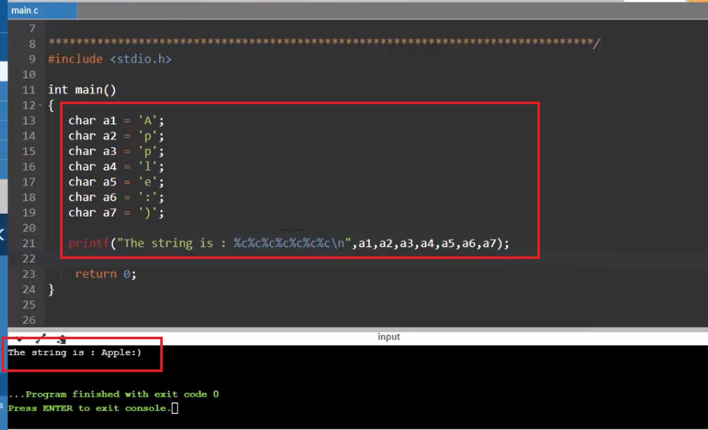708x430 pixels.
Task: Open the dropdown chevron above the console
Action: pos(19,339)
